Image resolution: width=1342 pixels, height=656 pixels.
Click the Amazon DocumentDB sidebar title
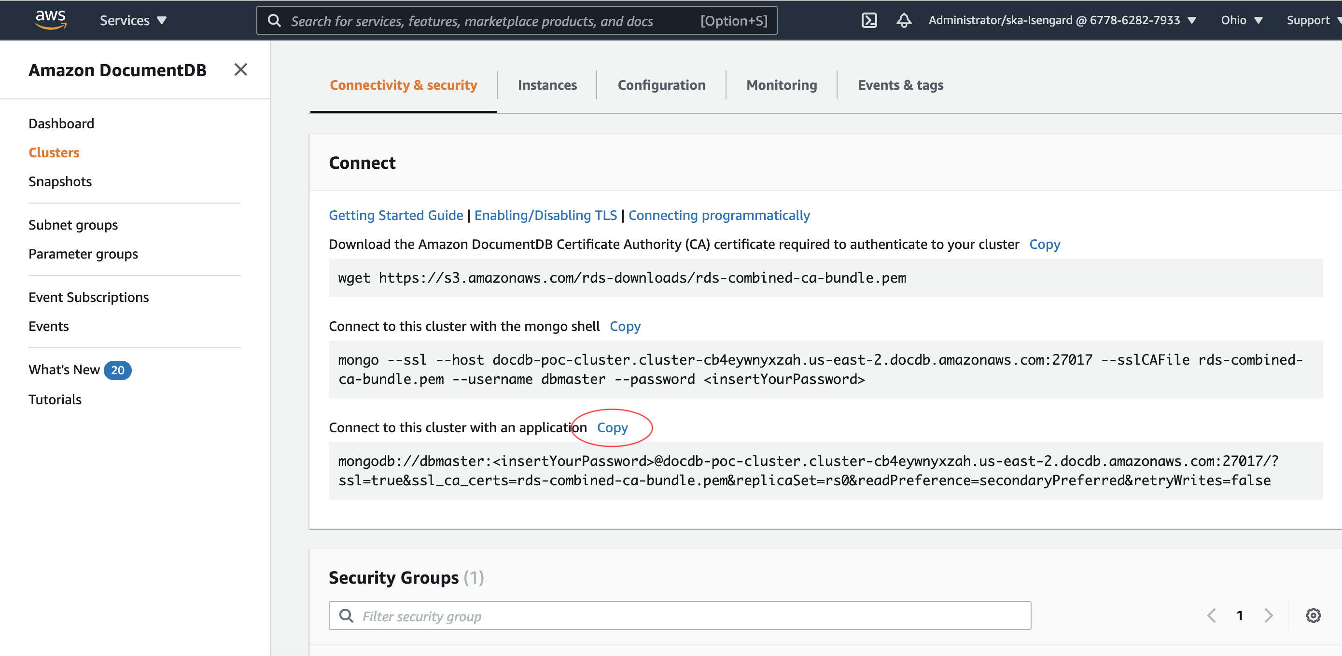point(117,70)
